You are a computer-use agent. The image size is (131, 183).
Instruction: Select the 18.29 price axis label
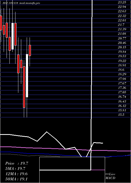tap(122, 74)
